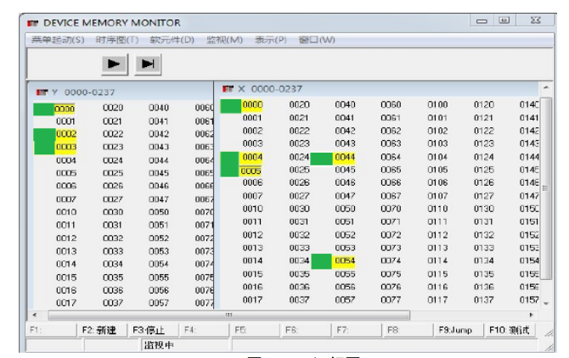This screenshot has width=569, height=358.
Task: Toggle highlighted device 0054 in the X window
Action: [345, 260]
